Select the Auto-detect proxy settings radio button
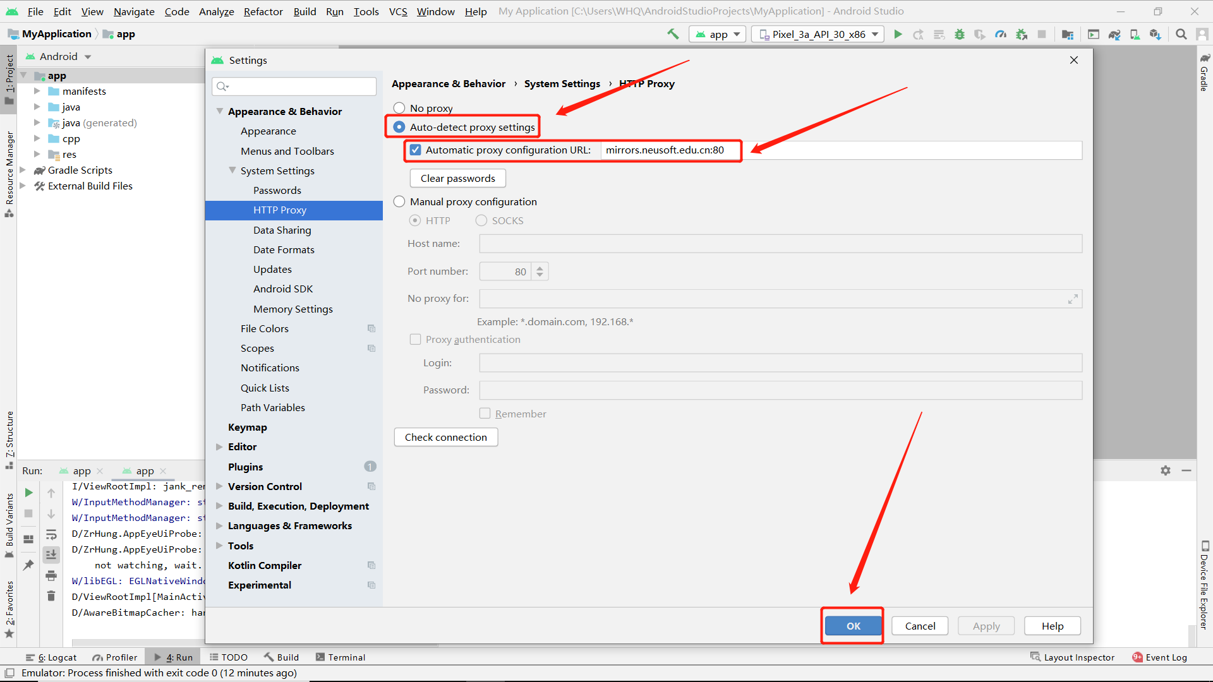Viewport: 1213px width, 682px height. 399,126
